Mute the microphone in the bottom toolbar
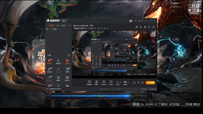 pyautogui.click(x=118, y=83)
